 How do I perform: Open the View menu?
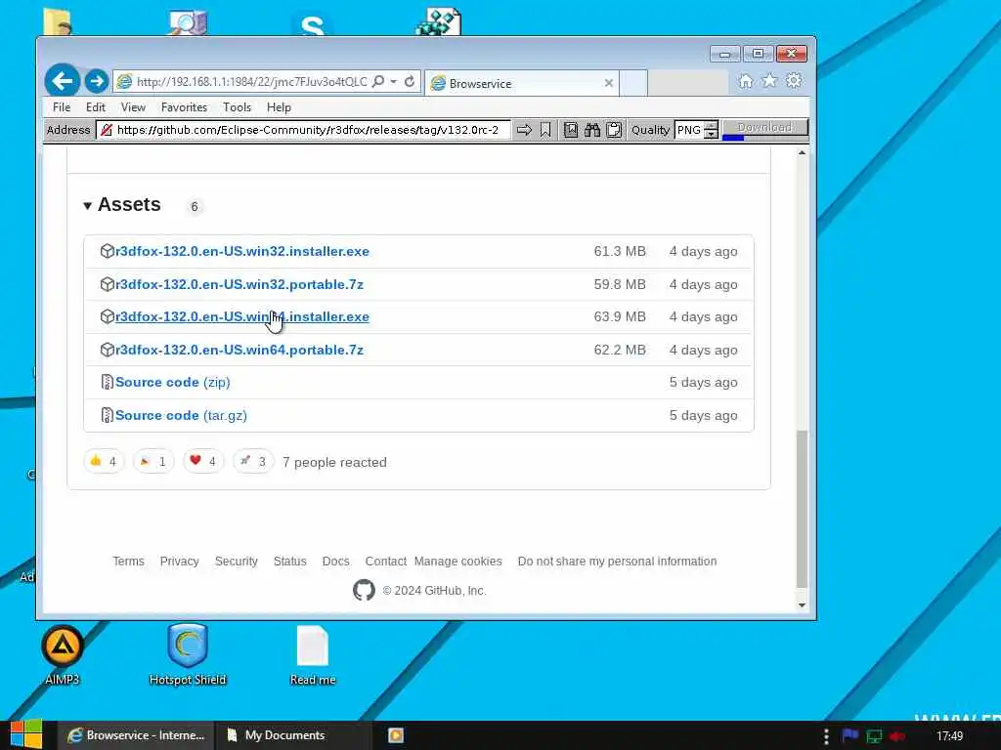[x=133, y=107]
